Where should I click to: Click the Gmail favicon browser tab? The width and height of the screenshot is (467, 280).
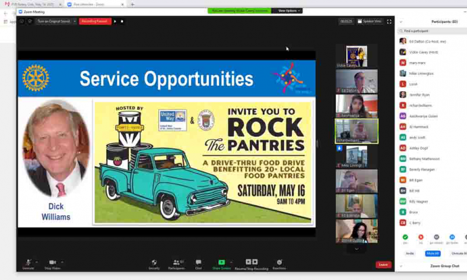click(7, 5)
